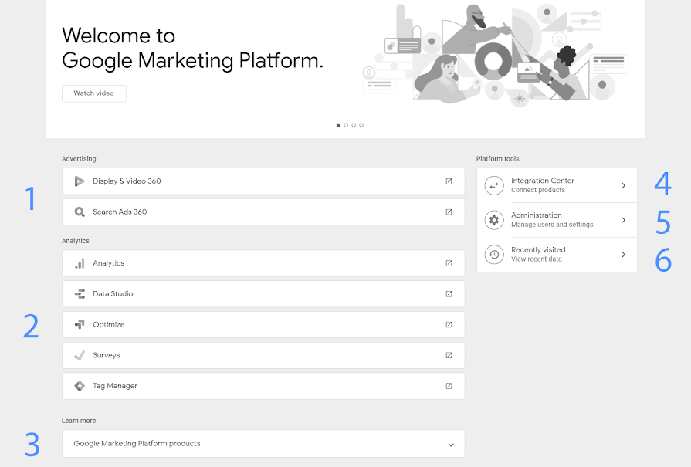The width and height of the screenshot is (691, 467).
Task: Click the Display & Video 360 product icon
Action: click(79, 181)
